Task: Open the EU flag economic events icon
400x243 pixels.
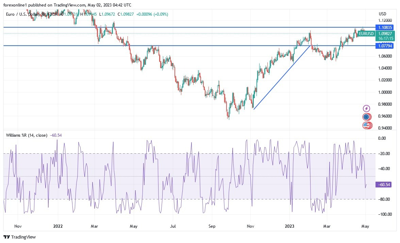Action: click(366, 117)
